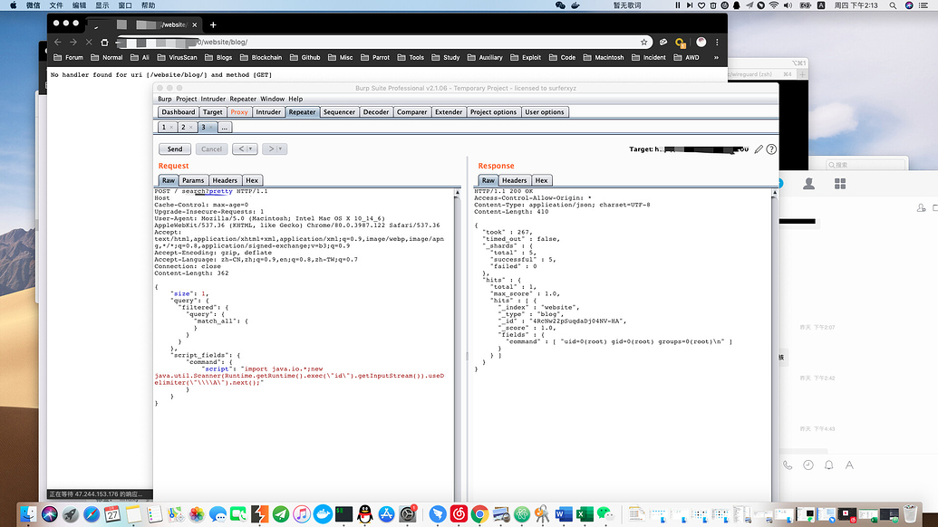Open NetEase Cloud Music from the Dock

459,514
